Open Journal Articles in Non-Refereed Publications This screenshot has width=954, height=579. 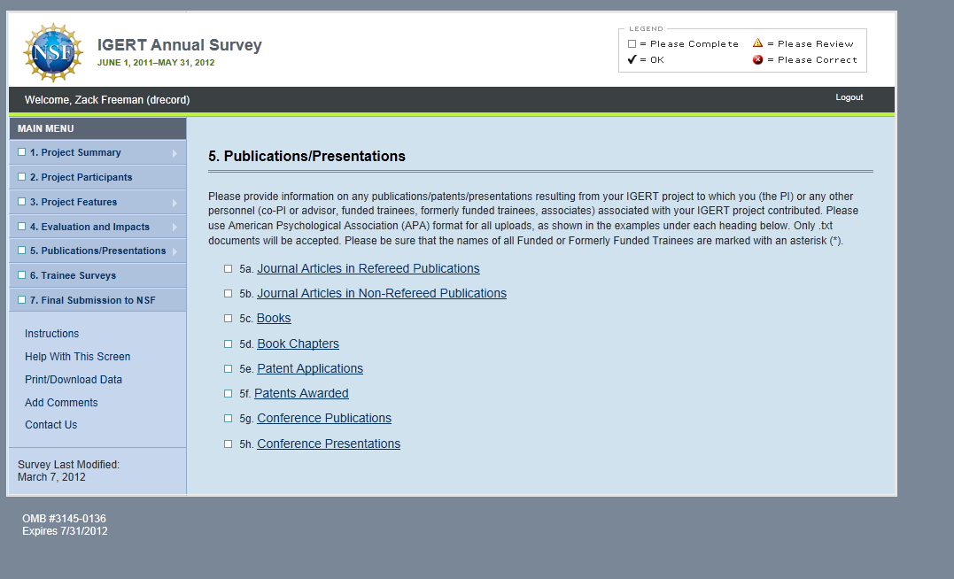pyautogui.click(x=382, y=293)
